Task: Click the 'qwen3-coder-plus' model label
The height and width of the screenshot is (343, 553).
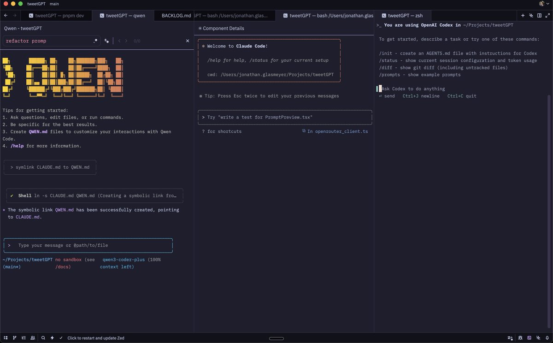Action: tap(124, 260)
